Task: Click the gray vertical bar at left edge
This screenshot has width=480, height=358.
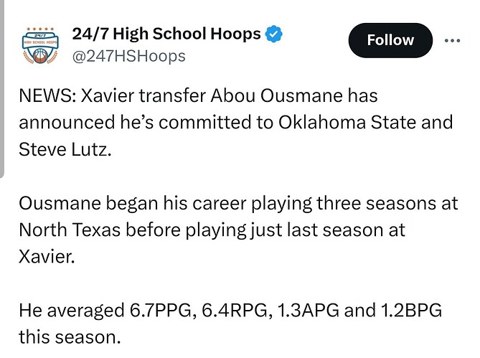Action: pyautogui.click(x=3, y=86)
